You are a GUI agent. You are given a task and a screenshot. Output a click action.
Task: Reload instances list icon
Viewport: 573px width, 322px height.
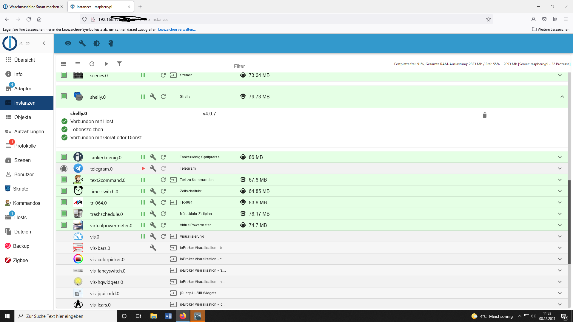tap(92, 64)
